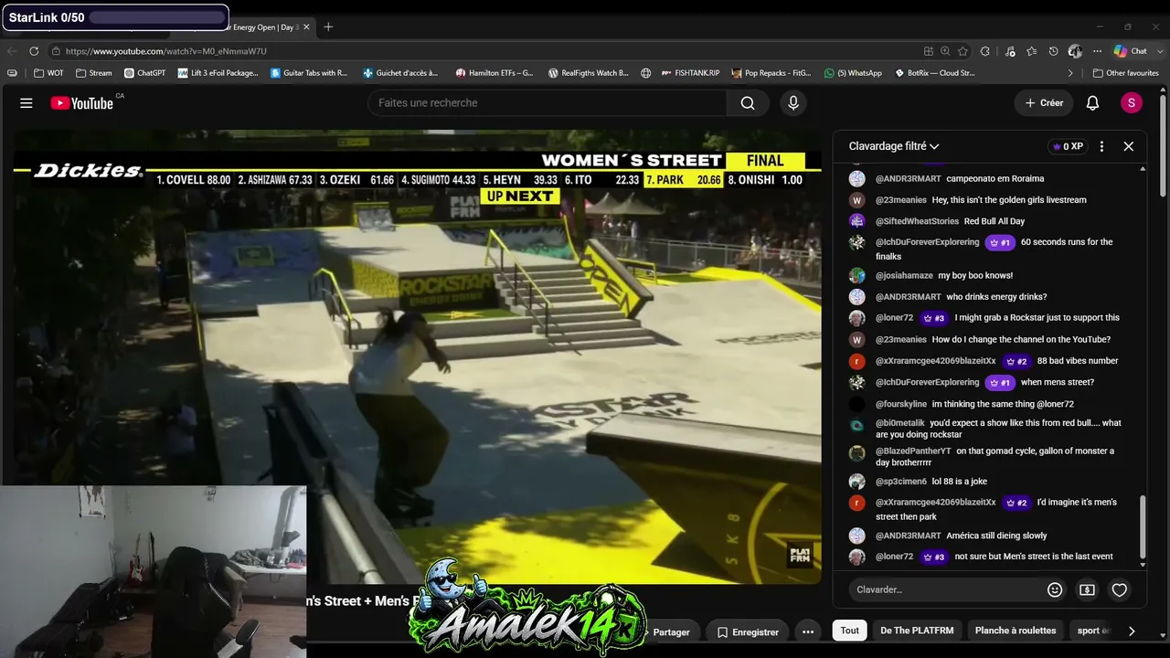Viewport: 1170px width, 658px height.
Task: Open the Stream bookmarks folder
Action: [94, 73]
